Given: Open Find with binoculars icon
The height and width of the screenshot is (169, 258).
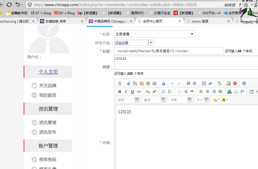Looking at the screenshot, I should [188, 83].
